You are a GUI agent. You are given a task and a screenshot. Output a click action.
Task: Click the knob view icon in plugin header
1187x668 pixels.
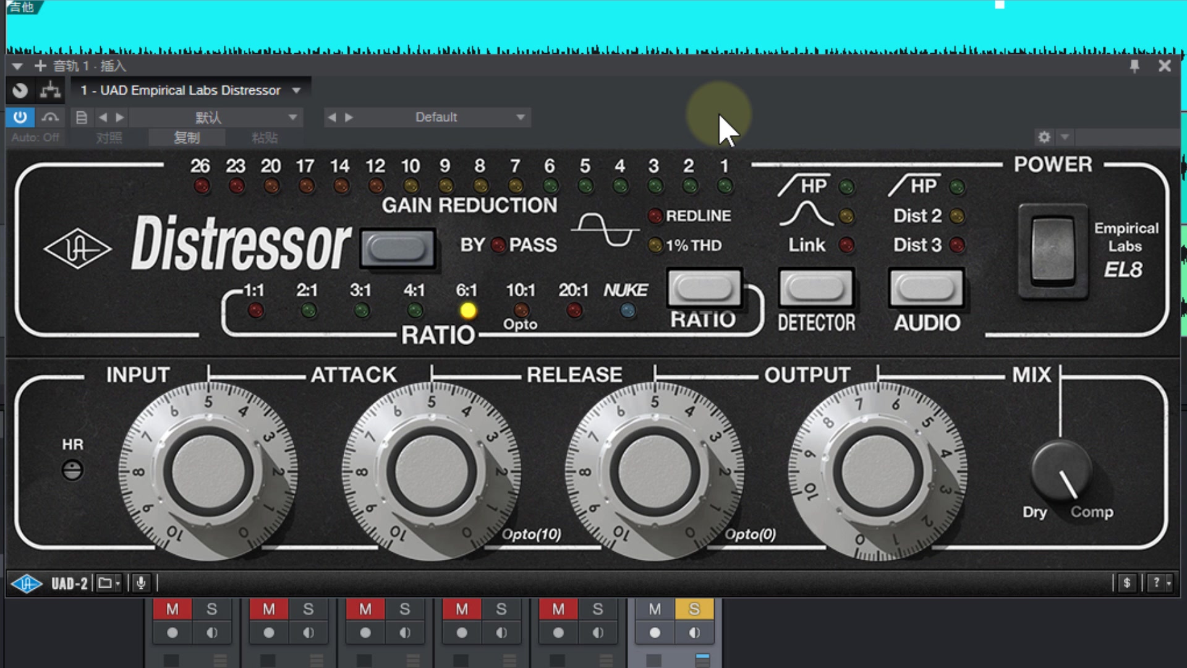[x=20, y=90]
